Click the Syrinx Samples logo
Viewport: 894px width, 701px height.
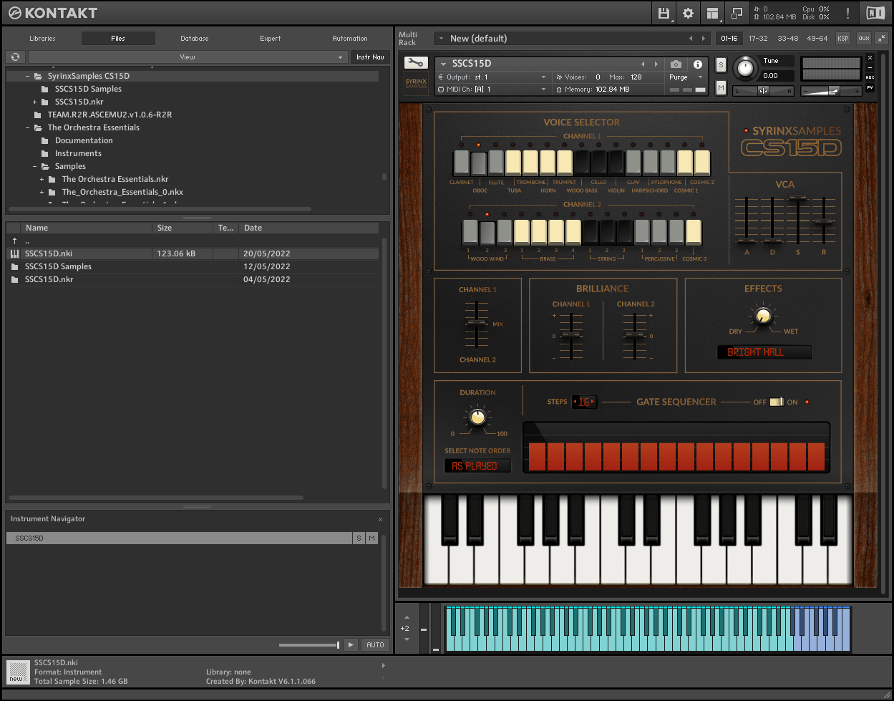coord(416,83)
